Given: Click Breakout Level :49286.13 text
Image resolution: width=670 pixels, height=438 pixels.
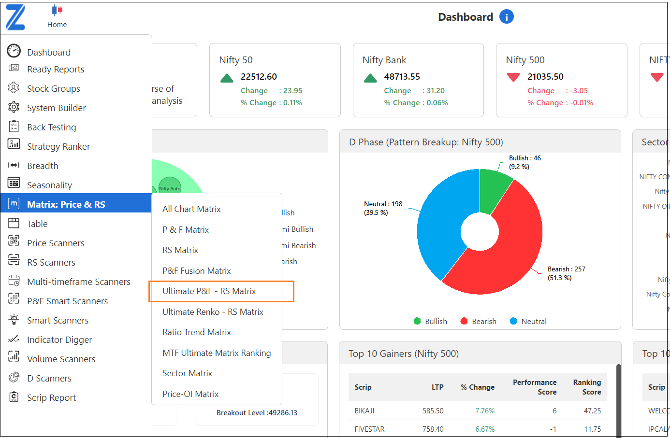Looking at the screenshot, I should (x=257, y=413).
